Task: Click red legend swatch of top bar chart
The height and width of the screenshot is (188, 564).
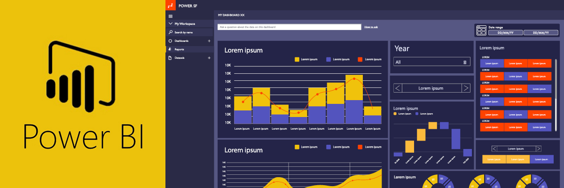Action: (x=360, y=59)
